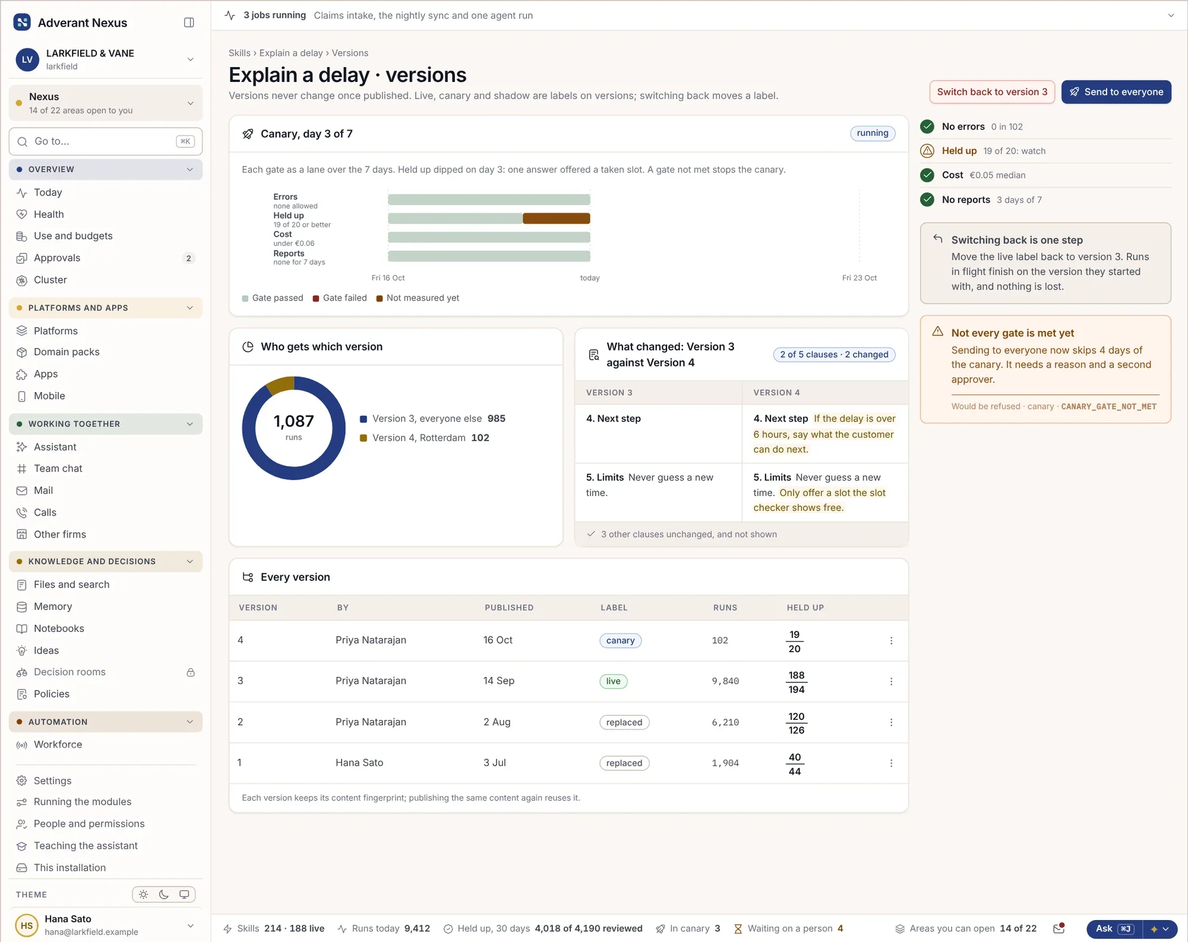Expand the Larkfield & Vane organization switcher

click(106, 59)
